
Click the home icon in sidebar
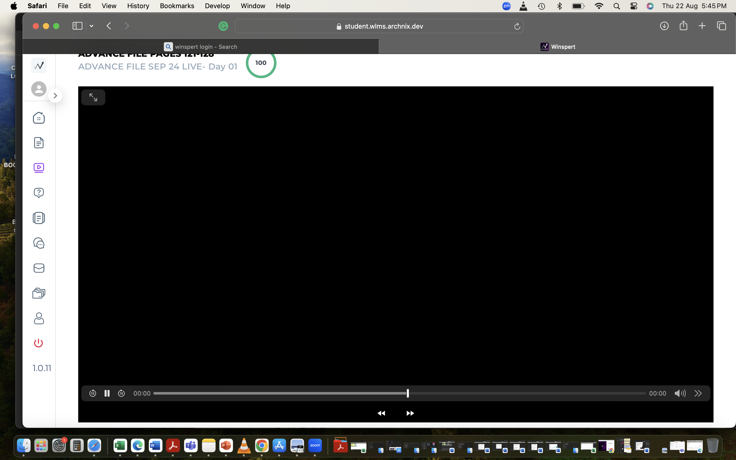[x=39, y=118]
